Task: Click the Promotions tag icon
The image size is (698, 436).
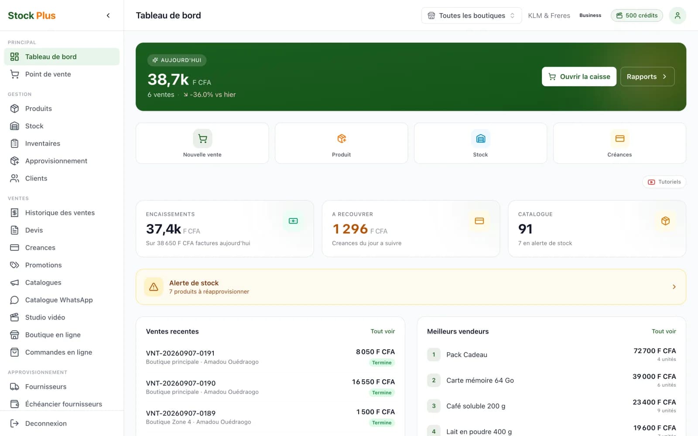Action: [x=15, y=265]
